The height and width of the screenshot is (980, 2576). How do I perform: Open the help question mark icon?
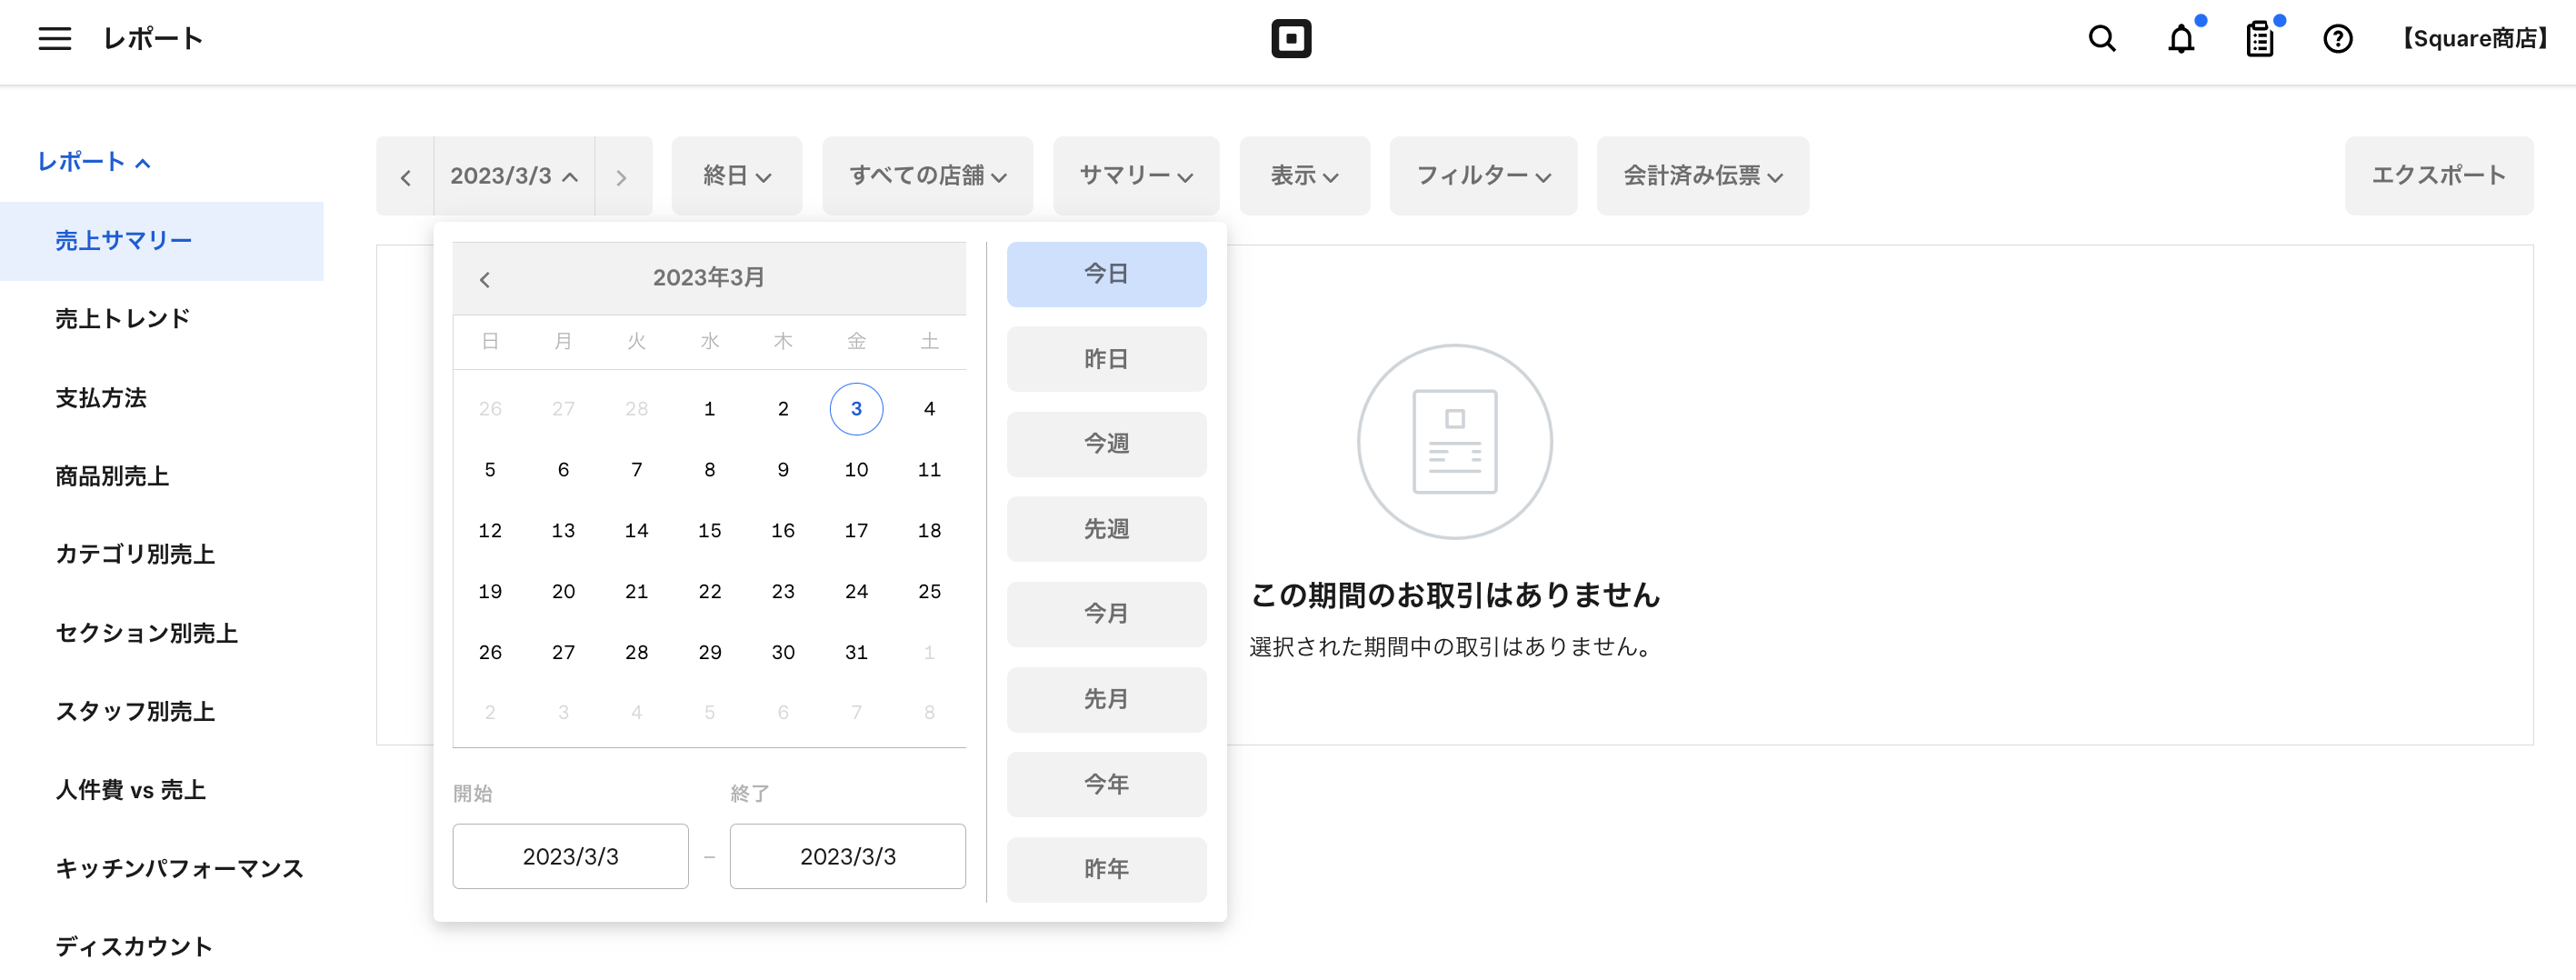point(2337,39)
